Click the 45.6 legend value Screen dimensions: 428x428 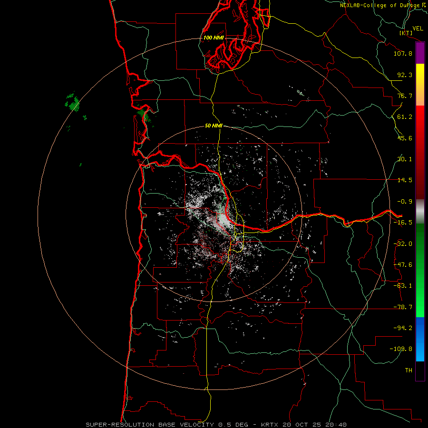click(405, 138)
